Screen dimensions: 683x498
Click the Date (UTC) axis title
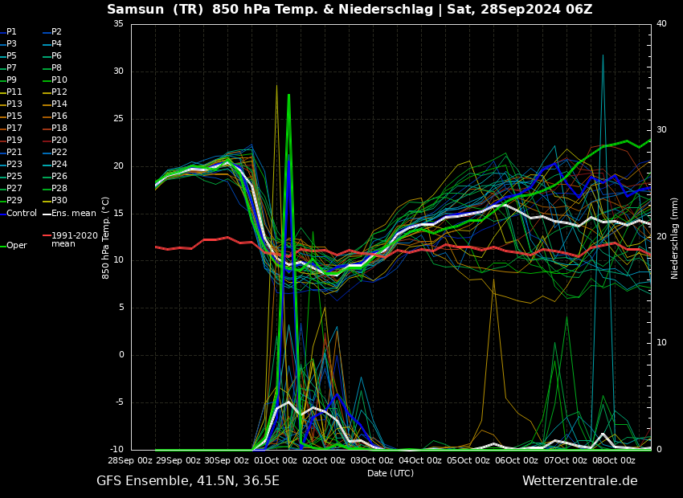pyautogui.click(x=391, y=473)
